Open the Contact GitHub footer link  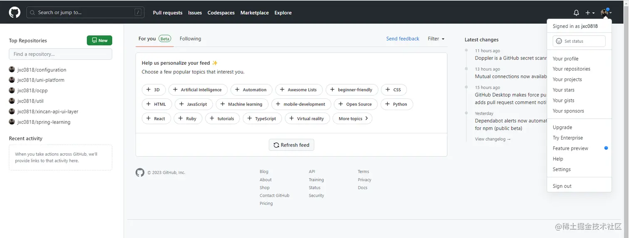tap(275, 196)
